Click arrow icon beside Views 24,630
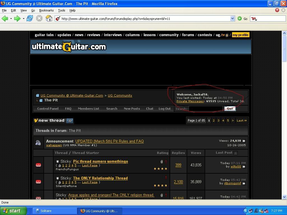Screen dimensions: 287x215 (244, 141)
